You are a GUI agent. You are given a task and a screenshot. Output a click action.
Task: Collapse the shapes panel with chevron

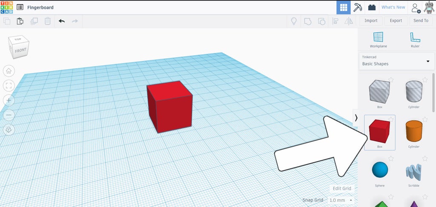click(356, 118)
